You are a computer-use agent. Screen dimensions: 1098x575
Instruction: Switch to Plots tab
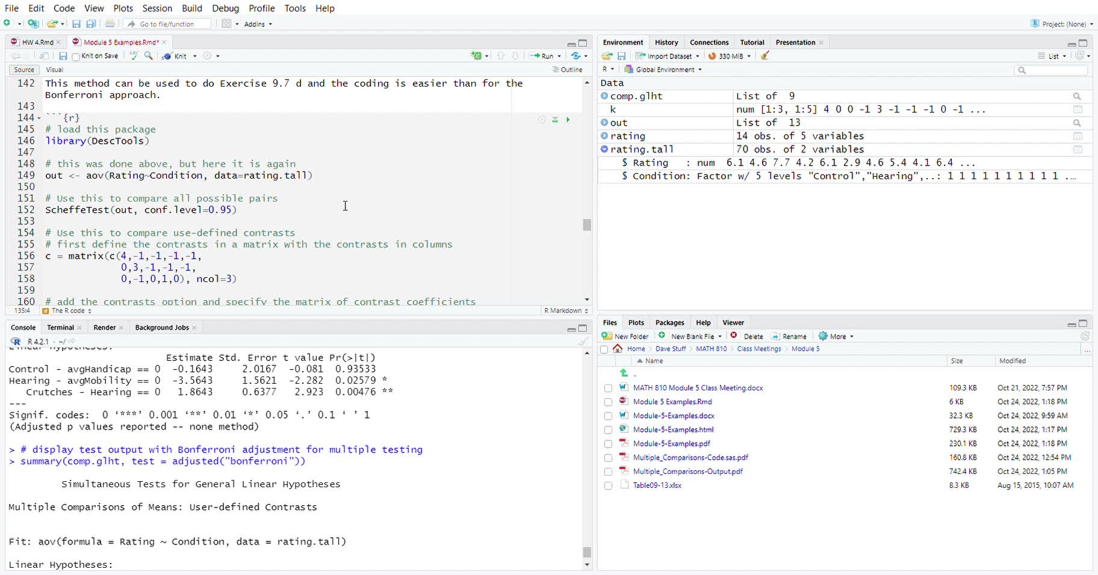coord(636,322)
